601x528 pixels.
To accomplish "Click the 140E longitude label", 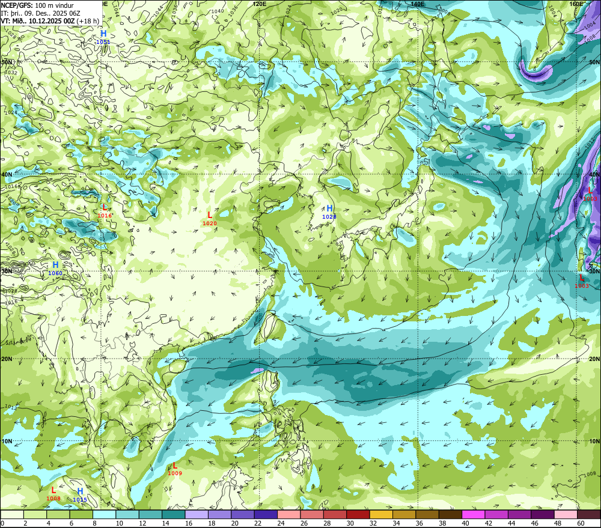I will [x=418, y=4].
